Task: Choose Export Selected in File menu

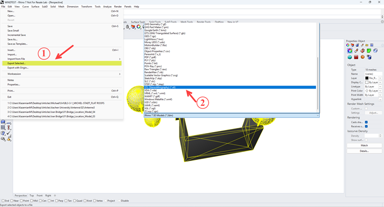Action: (x=62, y=63)
